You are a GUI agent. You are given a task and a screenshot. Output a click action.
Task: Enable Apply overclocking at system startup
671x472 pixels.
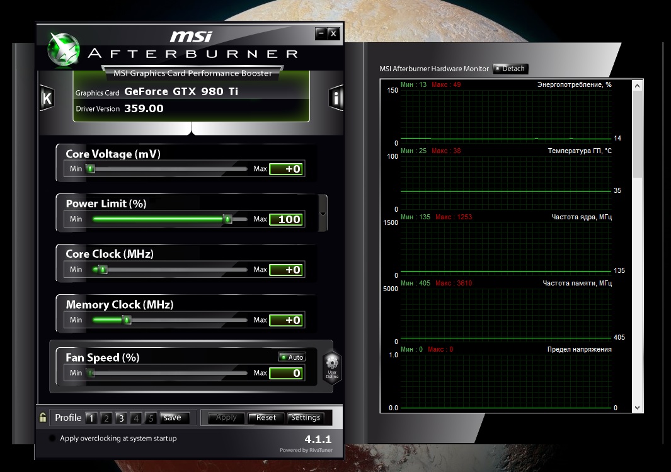click(x=52, y=438)
